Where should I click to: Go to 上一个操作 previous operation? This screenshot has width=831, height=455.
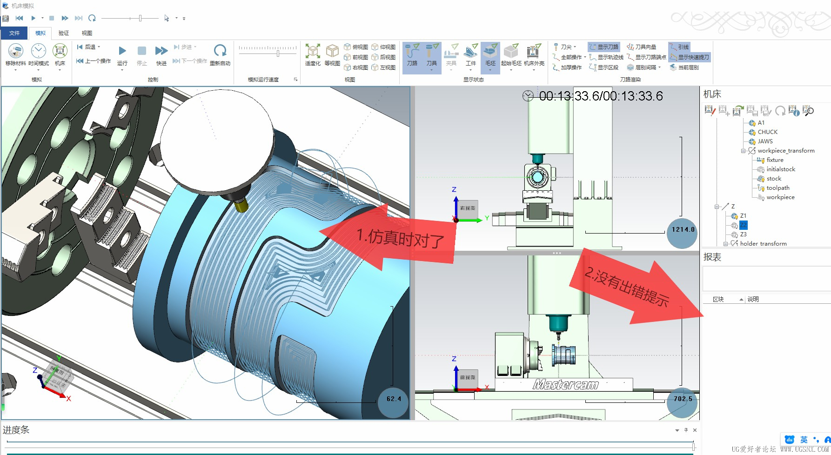(x=94, y=61)
